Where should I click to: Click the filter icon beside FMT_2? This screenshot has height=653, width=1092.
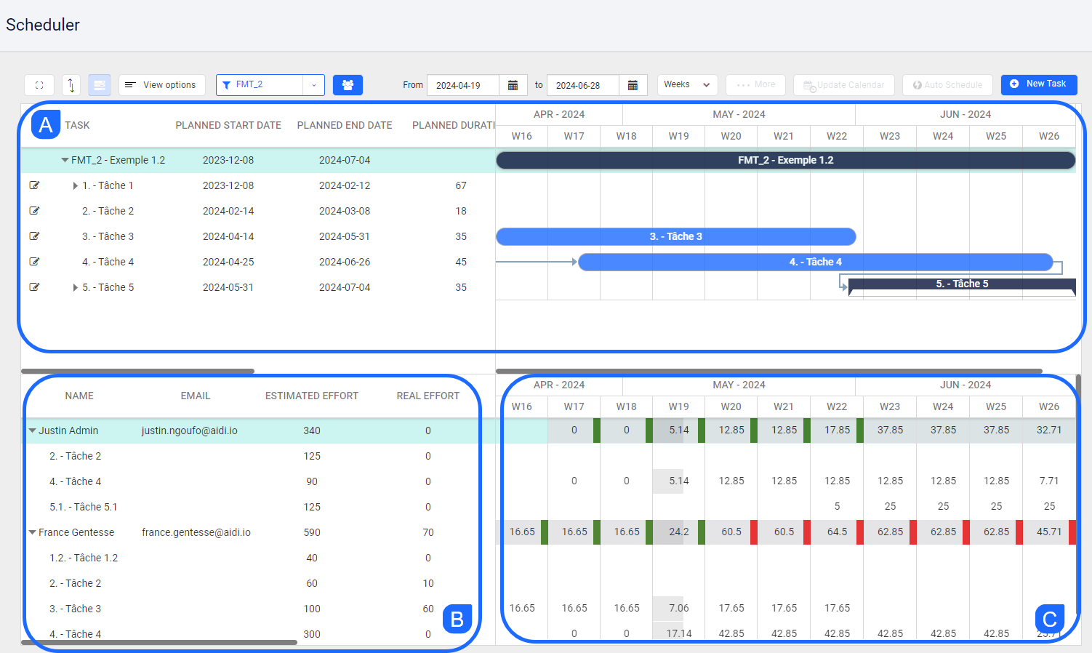(x=228, y=85)
